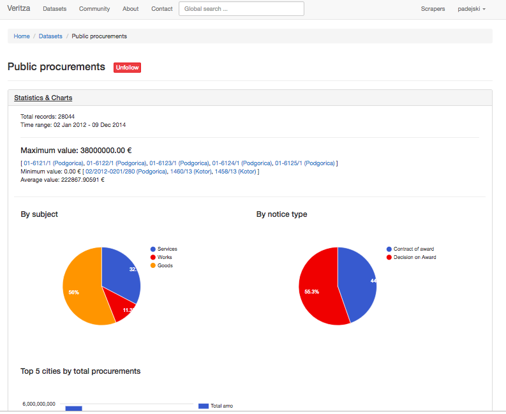Click the 'Public procurements' page title
506x414 pixels.
coord(57,66)
